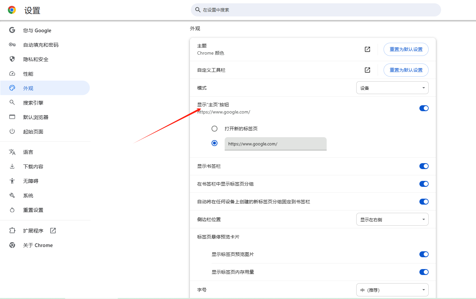The image size is (476, 299).
Task: Go to 系统 settings section
Action: [45, 195]
